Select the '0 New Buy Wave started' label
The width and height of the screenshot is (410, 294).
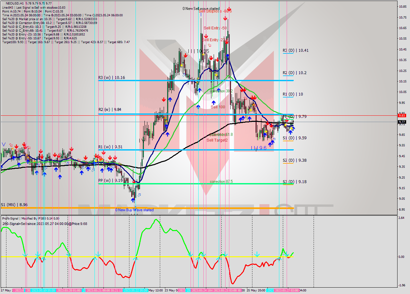coord(135,210)
